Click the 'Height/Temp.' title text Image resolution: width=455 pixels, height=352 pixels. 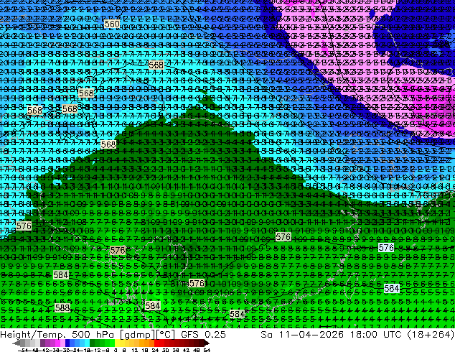click(34, 335)
